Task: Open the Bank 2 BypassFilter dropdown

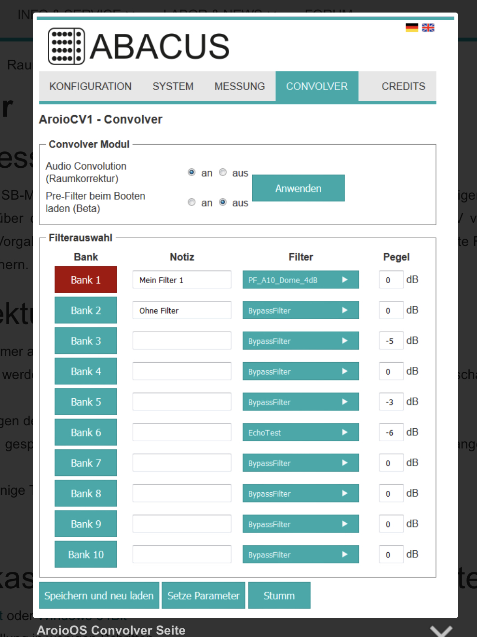Action: click(301, 310)
